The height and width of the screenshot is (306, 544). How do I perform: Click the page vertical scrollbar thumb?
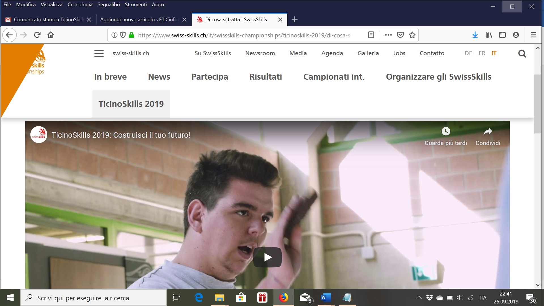(x=537, y=104)
